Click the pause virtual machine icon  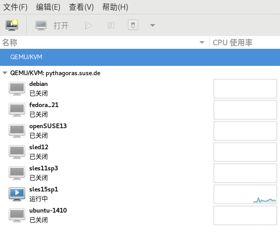[111, 25]
